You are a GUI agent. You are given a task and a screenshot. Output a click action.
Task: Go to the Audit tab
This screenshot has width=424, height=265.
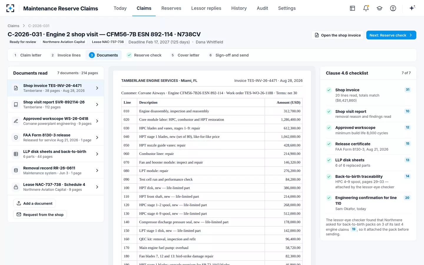[262, 8]
